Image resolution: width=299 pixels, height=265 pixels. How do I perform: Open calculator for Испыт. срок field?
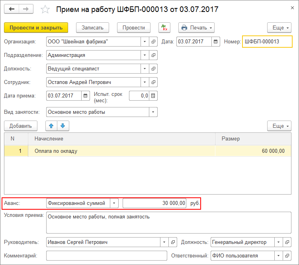(153, 95)
